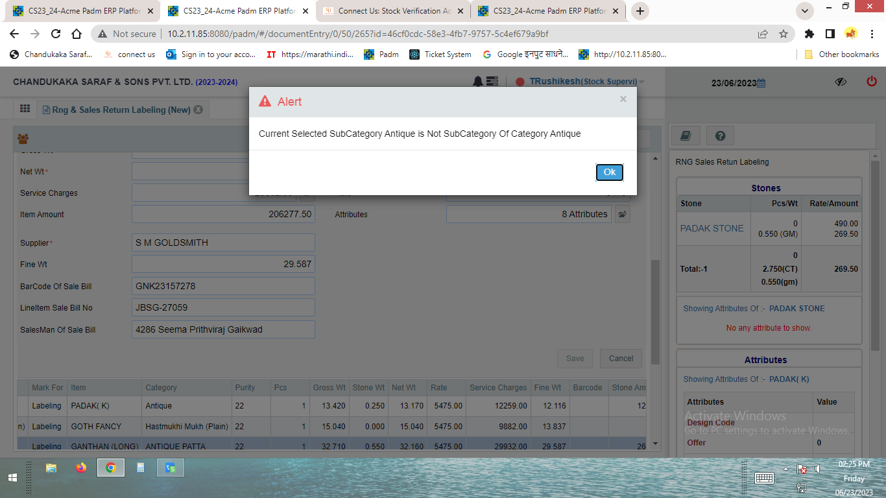Click the Supplier field S M GOLDSMITH
886x498 pixels.
[x=223, y=243]
